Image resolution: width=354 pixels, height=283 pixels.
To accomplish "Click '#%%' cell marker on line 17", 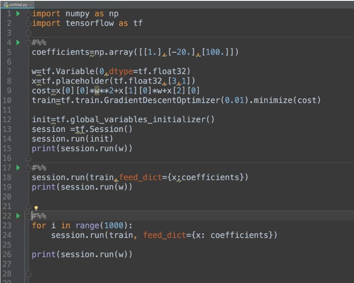I will (39, 168).
